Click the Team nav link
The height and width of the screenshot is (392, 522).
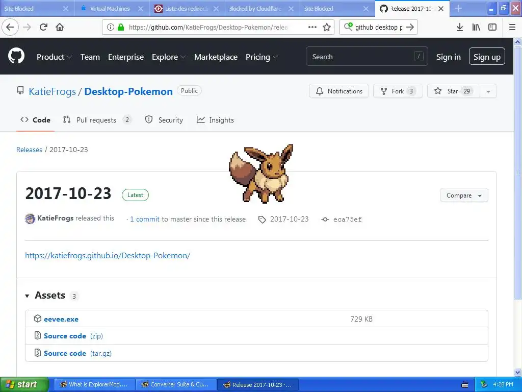(90, 57)
